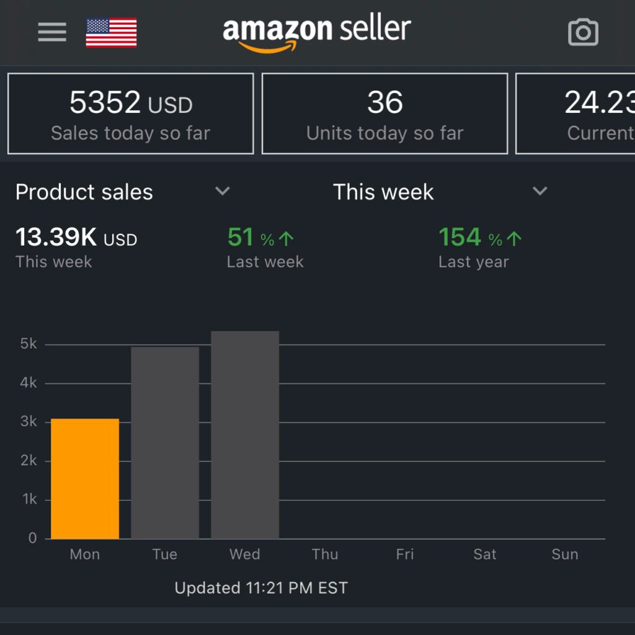This screenshot has width=635, height=635.
Task: Tap the Sun label on chart axis
Action: point(564,554)
